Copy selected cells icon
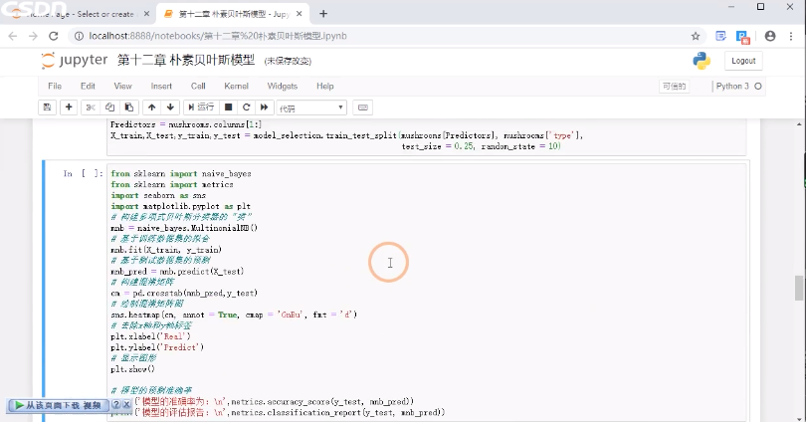This screenshot has width=806, height=422. point(109,106)
